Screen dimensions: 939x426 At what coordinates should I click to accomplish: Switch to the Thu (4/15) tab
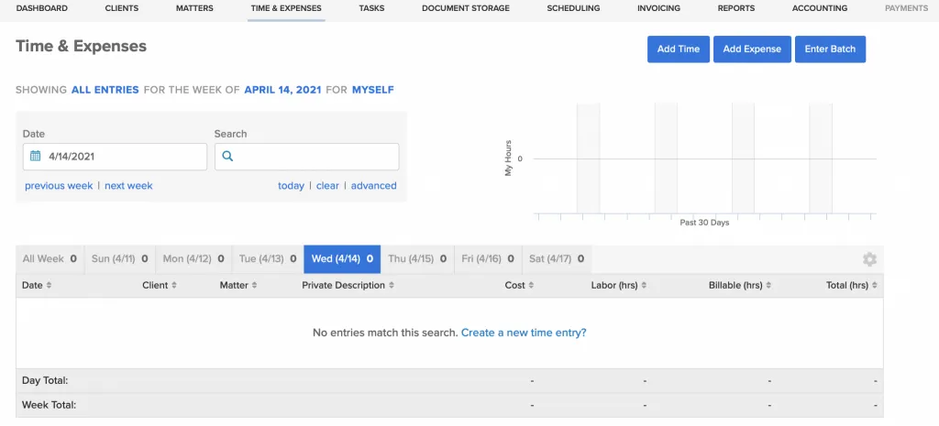417,259
